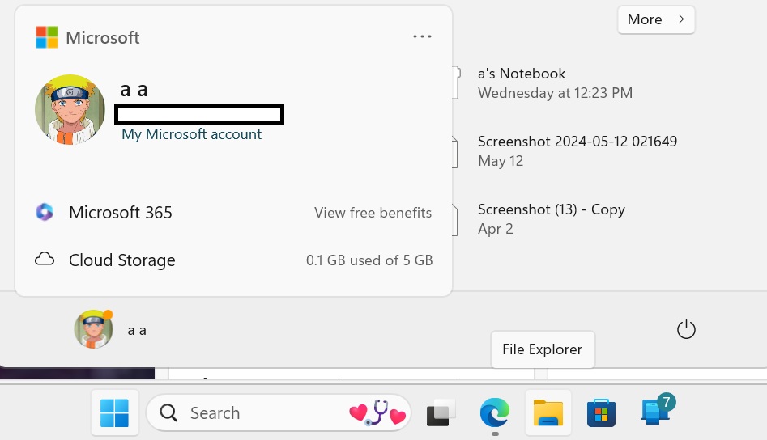
Task: Click the Windows Start button
Action: coord(114,413)
